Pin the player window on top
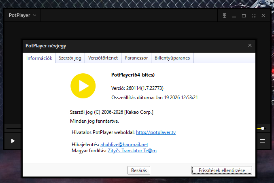 pos(225,15)
